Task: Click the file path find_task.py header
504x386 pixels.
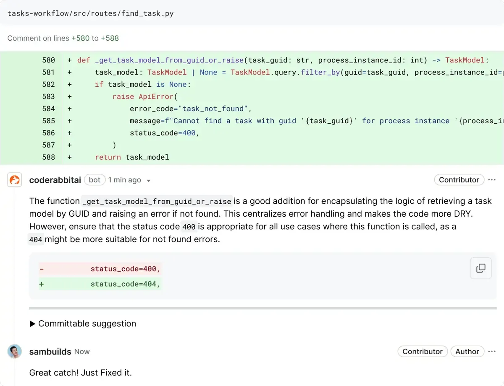Action: tap(91, 13)
